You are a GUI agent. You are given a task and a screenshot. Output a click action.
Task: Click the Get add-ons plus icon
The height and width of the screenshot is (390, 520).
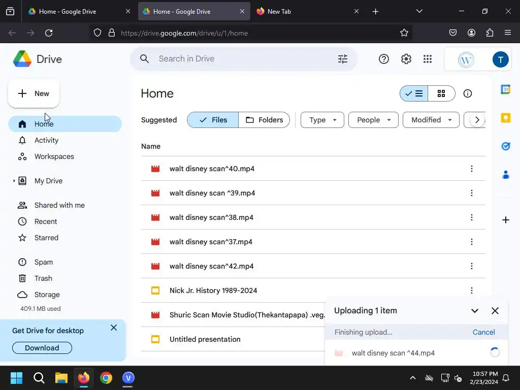pyautogui.click(x=505, y=220)
